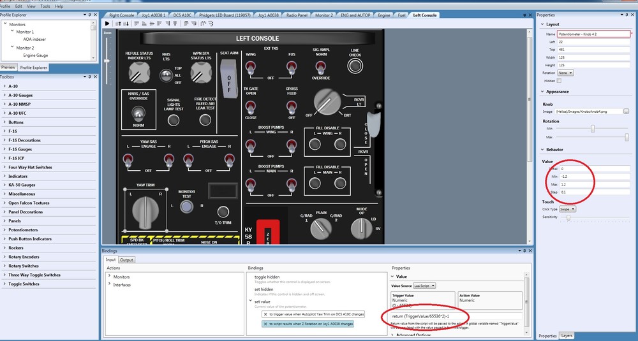
Task: Open Properties panel options arrow
Action: click(x=622, y=15)
